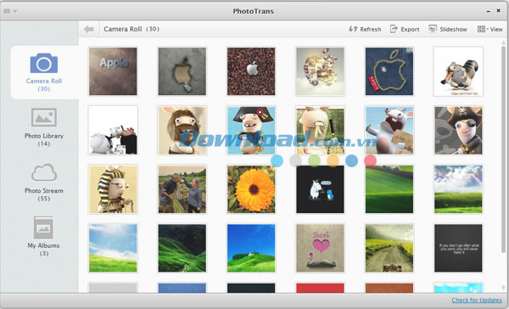Minimize the PhotoTrans window
Image resolution: width=509 pixels, height=309 pixels.
[489, 11]
